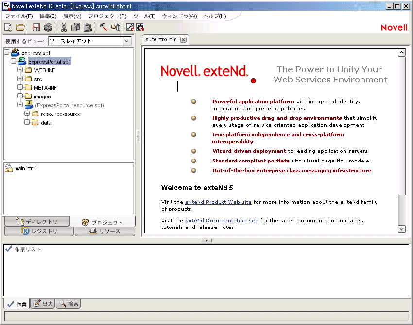Collapse the Express.spf tree node

(7, 52)
